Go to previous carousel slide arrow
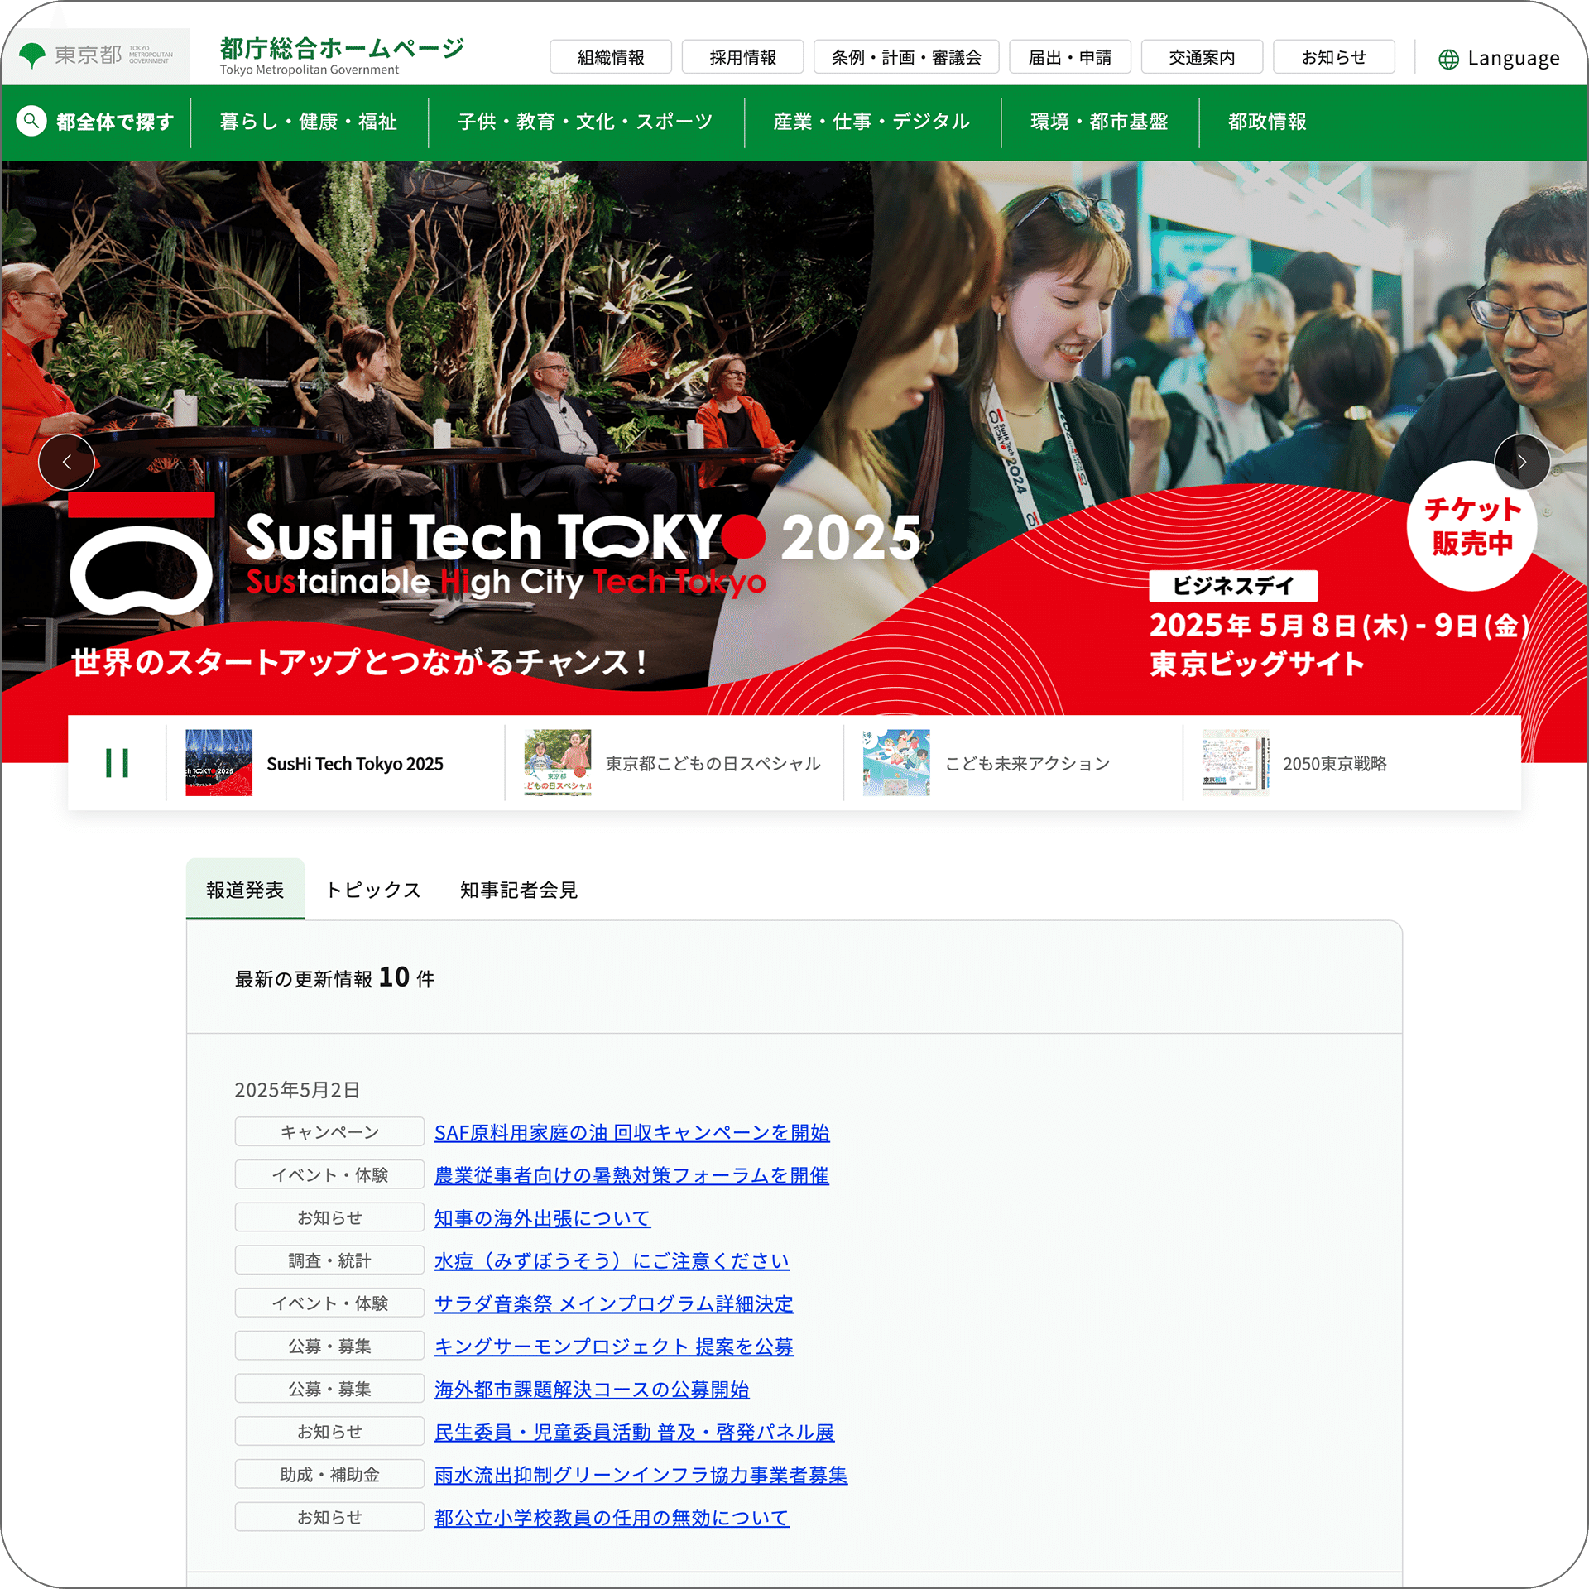The width and height of the screenshot is (1589, 1589). point(66,462)
